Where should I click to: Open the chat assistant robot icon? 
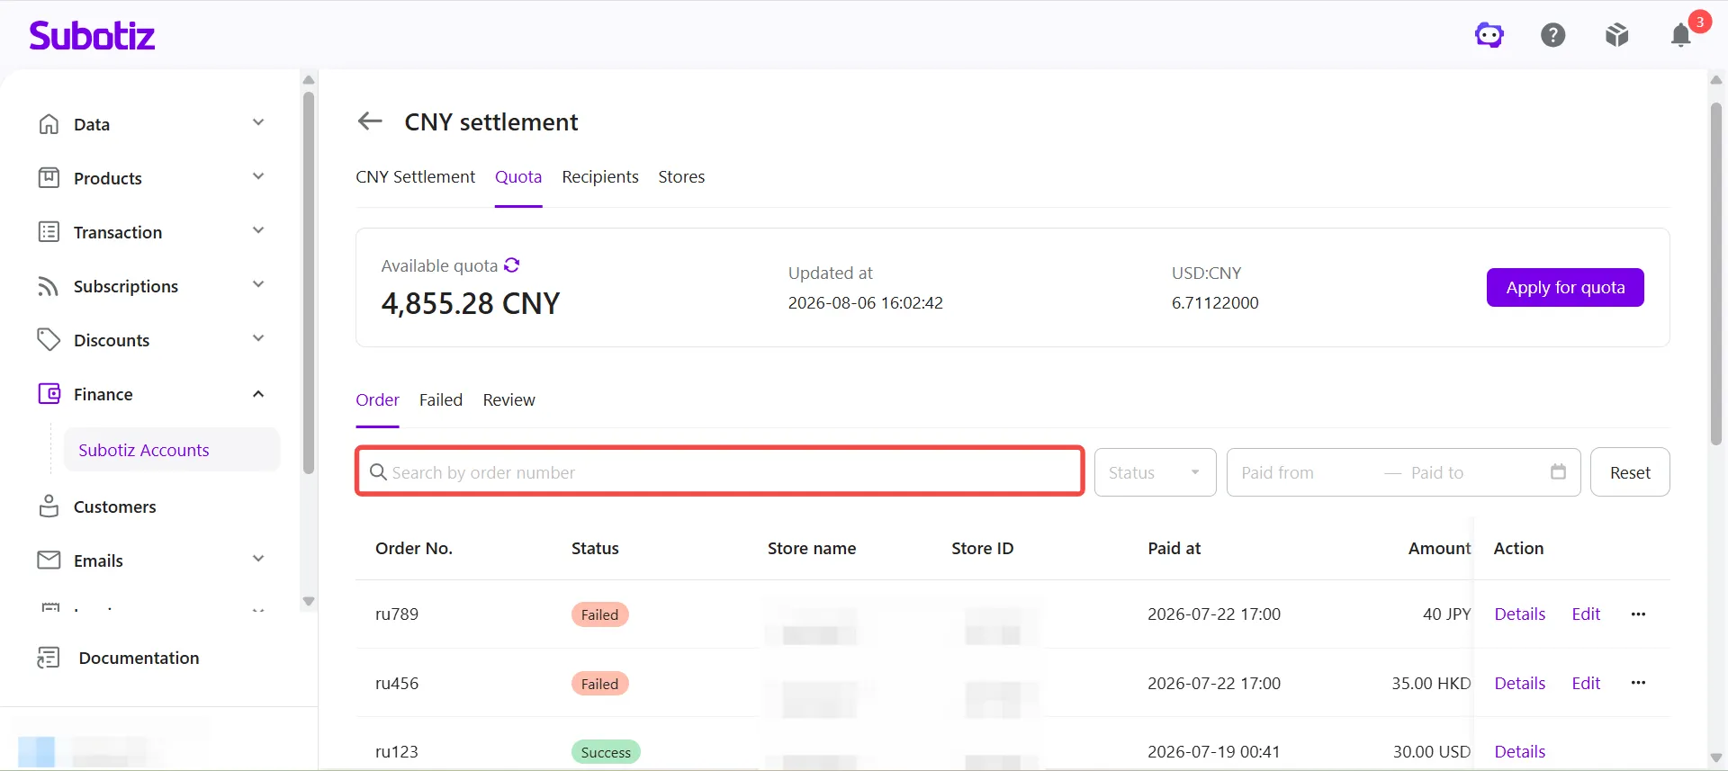[1489, 35]
